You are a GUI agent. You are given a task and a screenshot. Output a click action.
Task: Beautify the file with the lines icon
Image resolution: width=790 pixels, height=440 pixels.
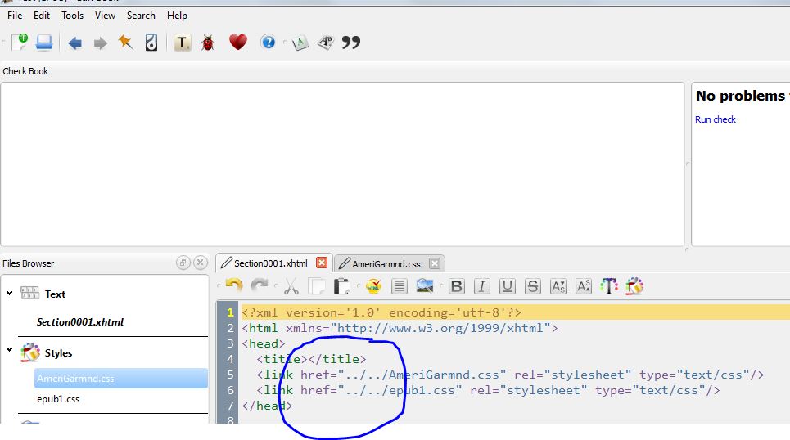pyautogui.click(x=399, y=286)
